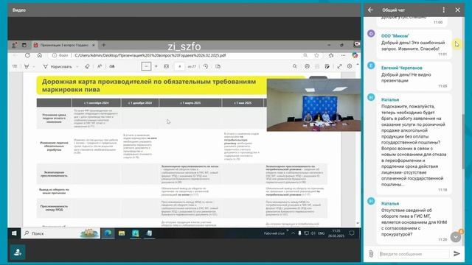Image resolution: width=472 pixels, height=265 pixels.
Task: Click the PDF scroll up arrow
Action: click(358, 64)
